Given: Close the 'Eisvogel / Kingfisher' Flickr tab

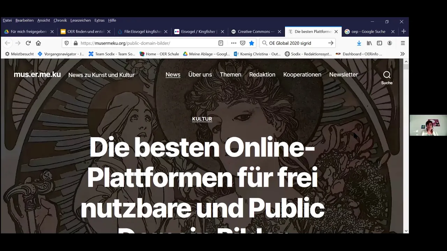Looking at the screenshot, I should click(x=222, y=31).
